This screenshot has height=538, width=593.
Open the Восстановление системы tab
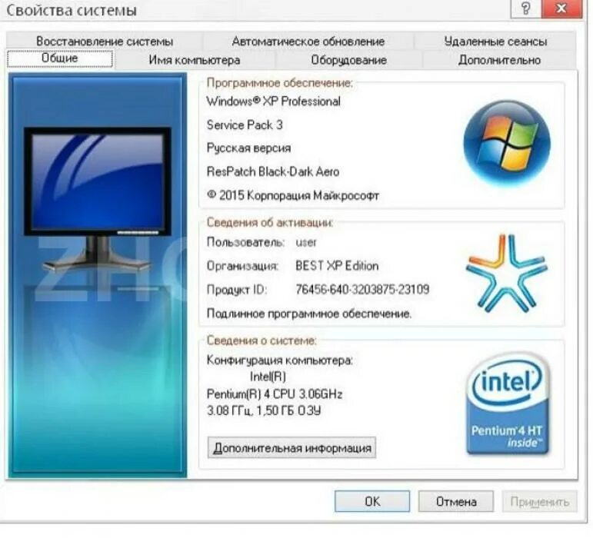point(105,42)
